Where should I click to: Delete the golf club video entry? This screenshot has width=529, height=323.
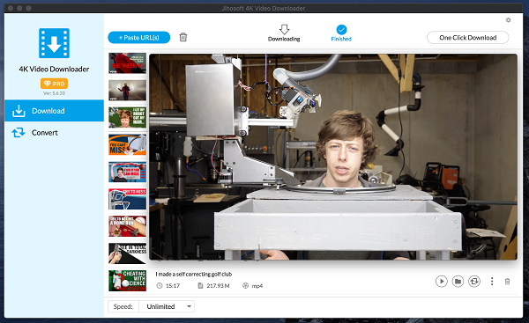coord(507,282)
